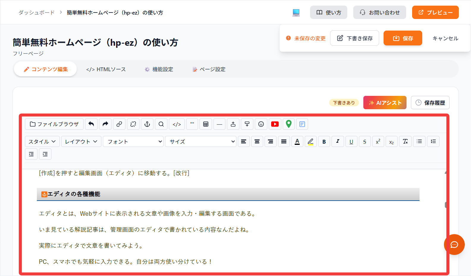Decrease the paragraph indent
Viewport: 471px width, 276px height.
click(31, 154)
